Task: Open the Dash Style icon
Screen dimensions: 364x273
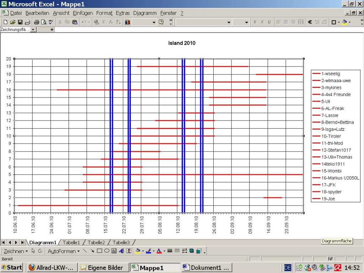Action: click(x=177, y=251)
